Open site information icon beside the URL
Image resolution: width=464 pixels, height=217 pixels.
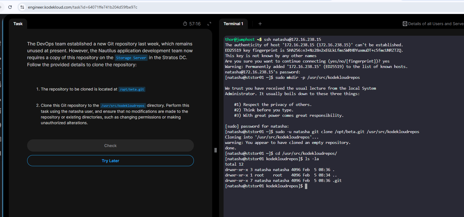coord(22,7)
